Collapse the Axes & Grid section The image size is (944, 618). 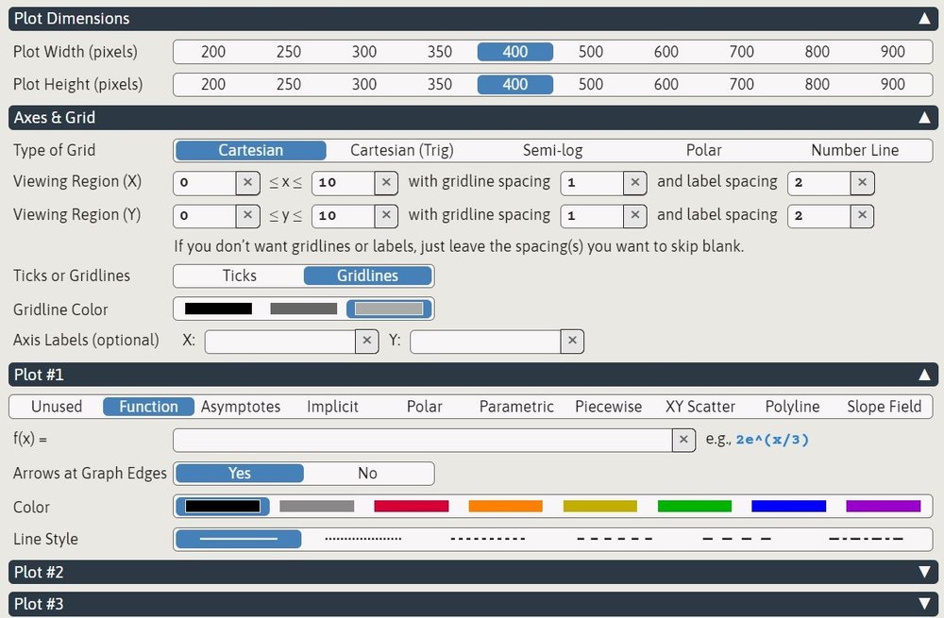(924, 117)
